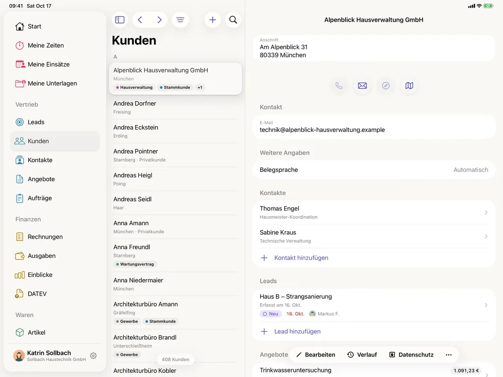Select customer Andrea Dorfner
503x377 pixels.
176,108
